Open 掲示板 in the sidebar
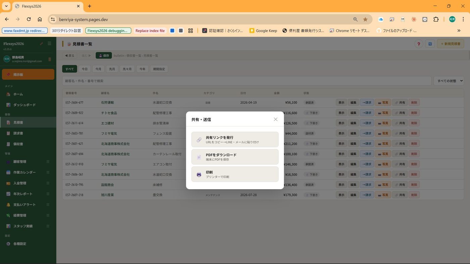Viewport: 470px width, 264px height. [28, 74]
